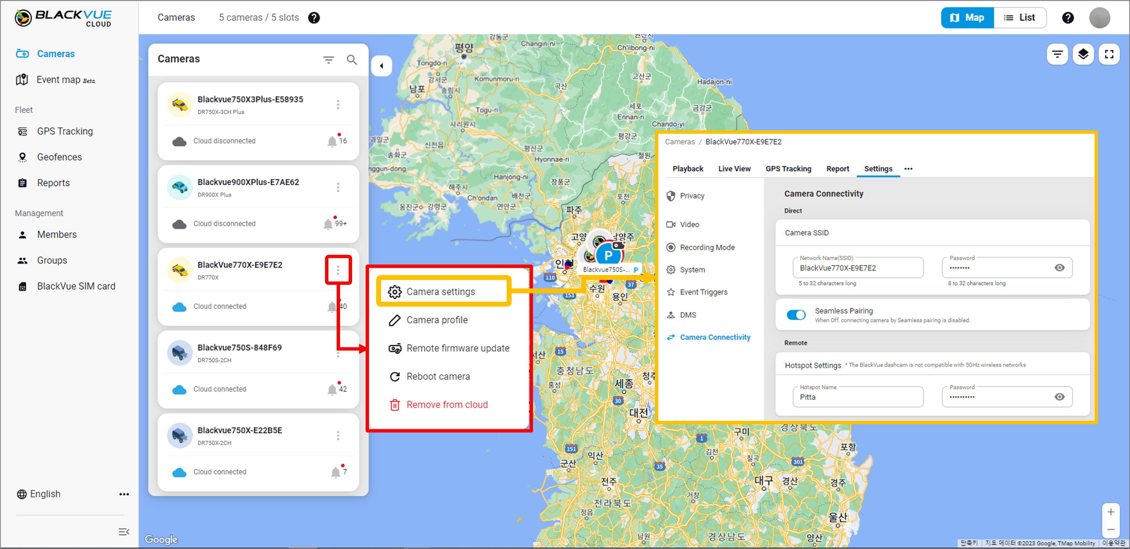Choose Remote firmware update
Screen dimensions: 1130x549
(450, 348)
